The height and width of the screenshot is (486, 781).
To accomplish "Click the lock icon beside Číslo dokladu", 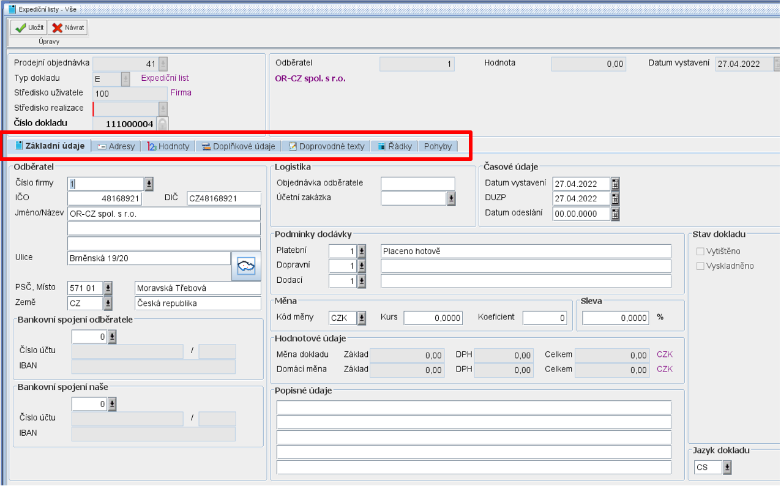I will [x=162, y=124].
